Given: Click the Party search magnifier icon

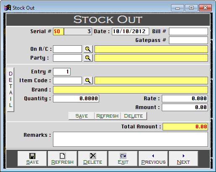Looking at the screenshot, I should pyautogui.click(x=88, y=58).
